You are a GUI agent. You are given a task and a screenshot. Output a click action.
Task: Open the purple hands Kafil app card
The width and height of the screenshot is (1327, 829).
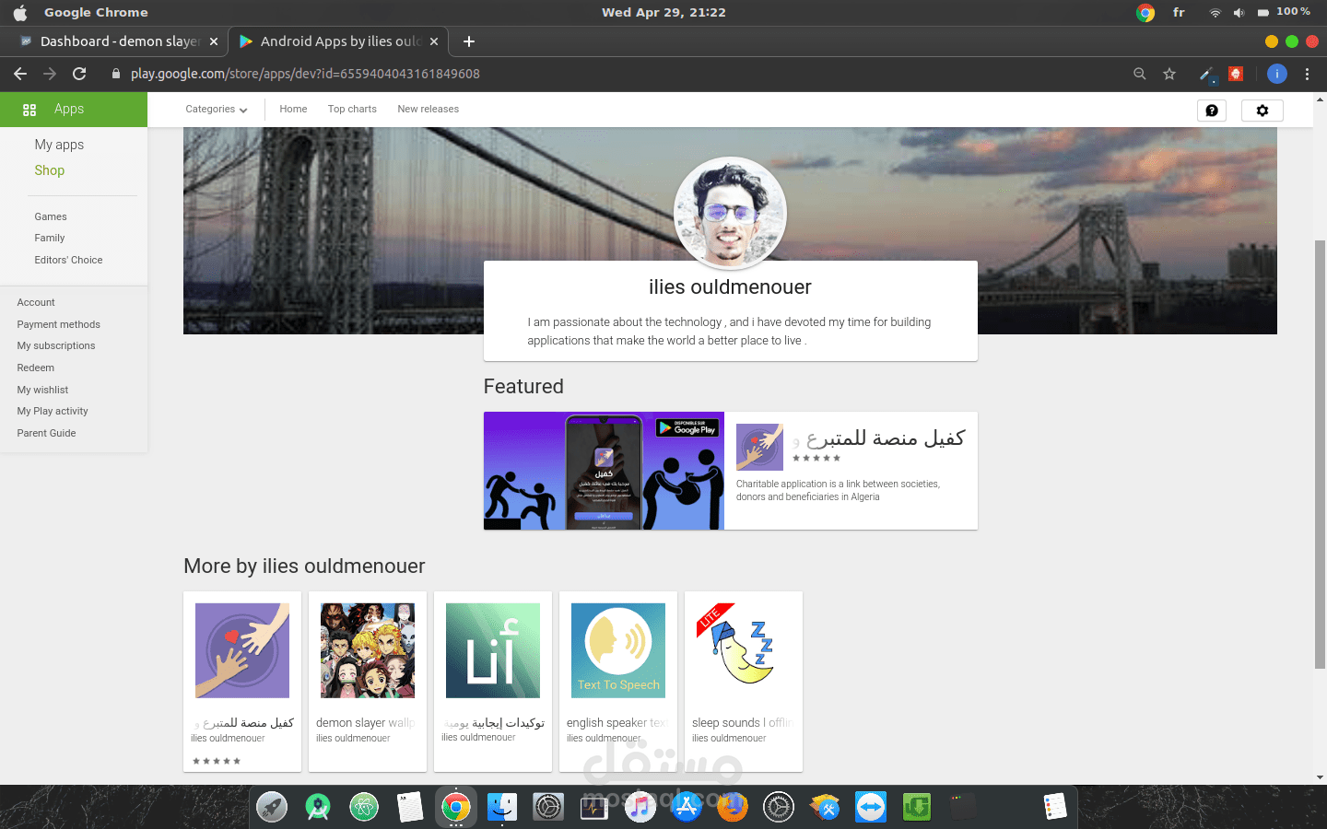242,682
